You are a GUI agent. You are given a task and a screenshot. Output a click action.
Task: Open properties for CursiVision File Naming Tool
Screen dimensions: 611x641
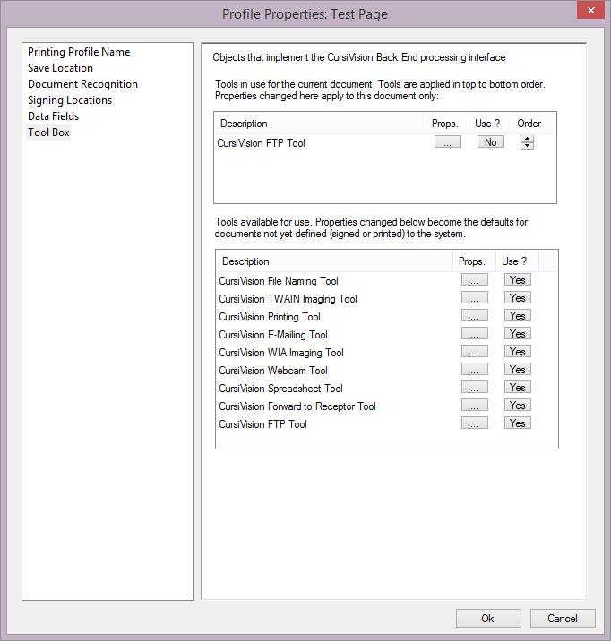click(474, 280)
